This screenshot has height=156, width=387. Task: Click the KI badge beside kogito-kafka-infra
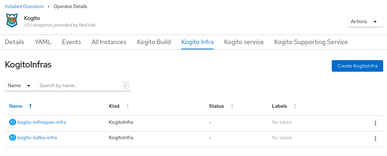pyautogui.click(x=13, y=137)
